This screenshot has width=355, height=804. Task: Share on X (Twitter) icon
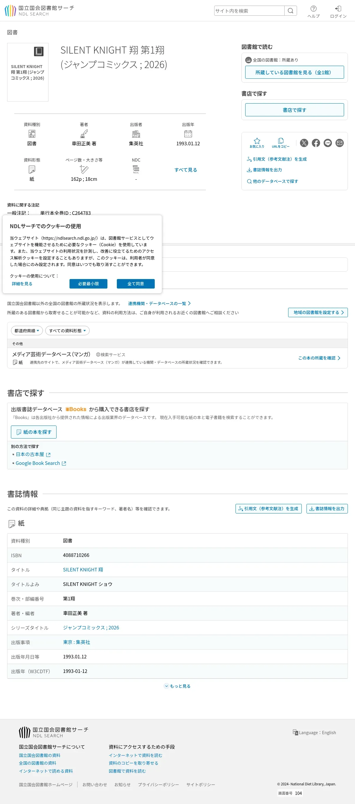(x=304, y=143)
